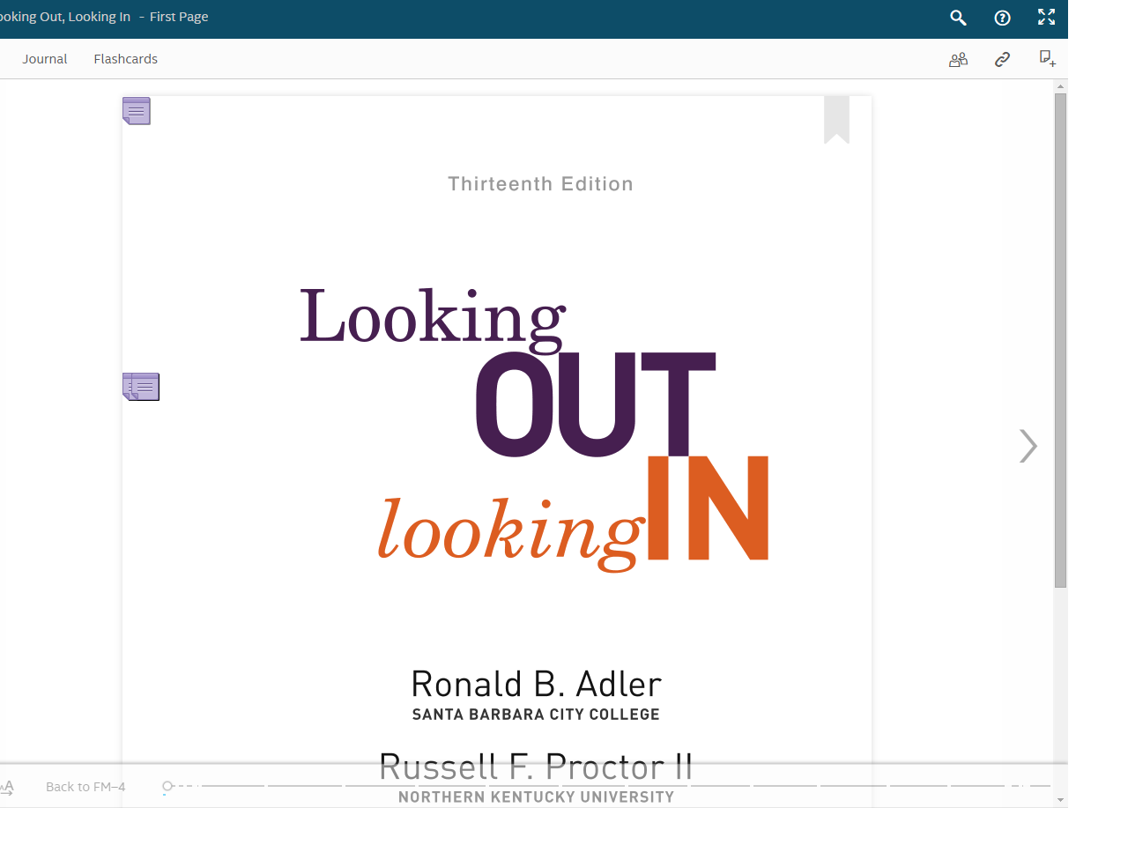The width and height of the screenshot is (1128, 867).
Task: Open the single purple note at page top
Action: pyautogui.click(x=137, y=111)
